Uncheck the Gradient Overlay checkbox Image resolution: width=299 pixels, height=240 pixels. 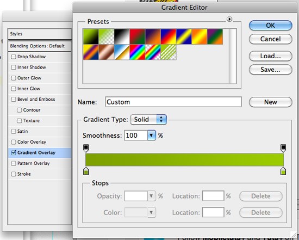[x=14, y=152]
